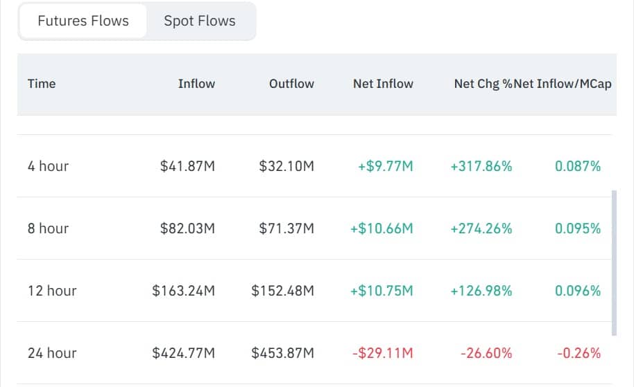Click the $453.87M outflow value

tap(282, 353)
